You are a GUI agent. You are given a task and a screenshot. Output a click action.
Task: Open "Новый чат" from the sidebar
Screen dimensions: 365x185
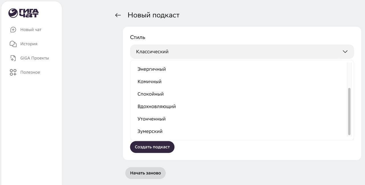click(x=31, y=29)
